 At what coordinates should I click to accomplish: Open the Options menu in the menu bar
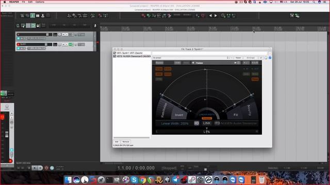coord(40,2)
